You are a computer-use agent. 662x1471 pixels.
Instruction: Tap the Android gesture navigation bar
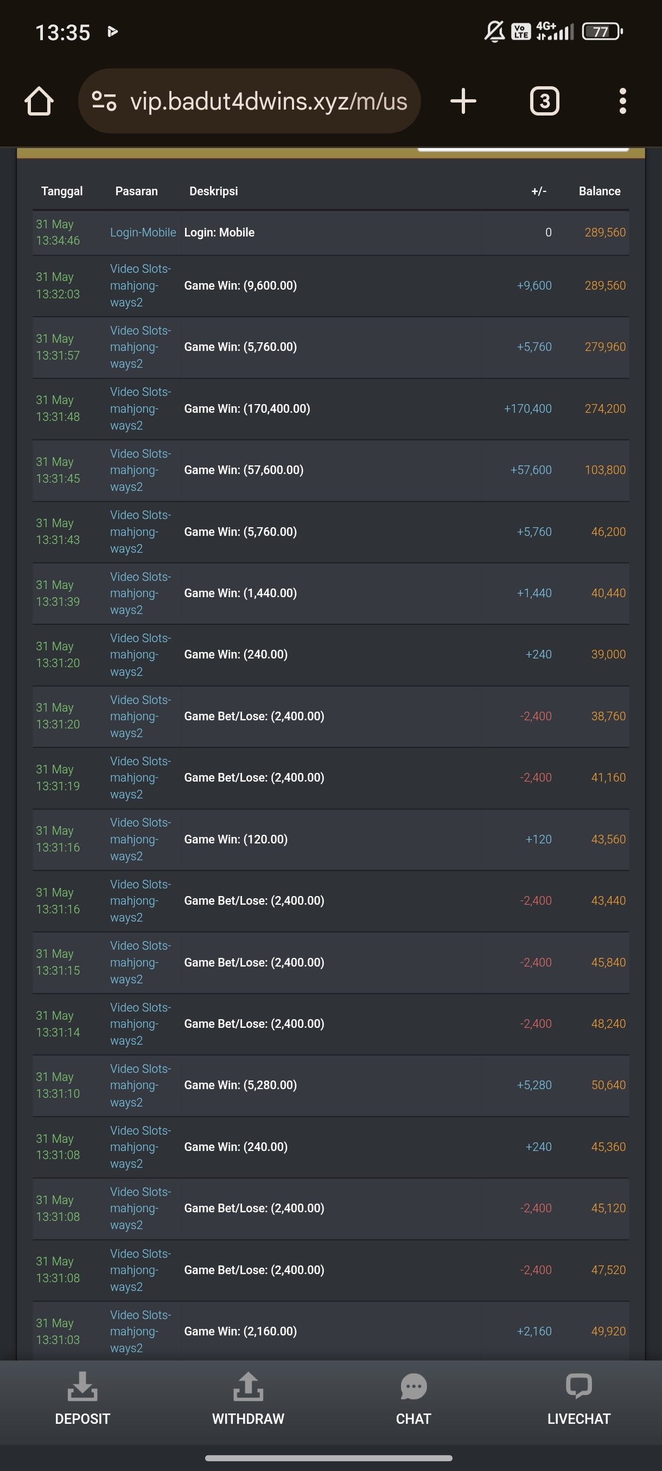[x=328, y=1458]
